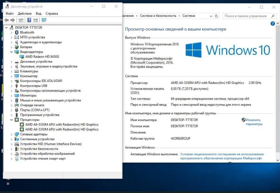The width and height of the screenshot is (280, 193).
Task: Click the properties pane toolbar icon beside help
Action: point(36,20)
